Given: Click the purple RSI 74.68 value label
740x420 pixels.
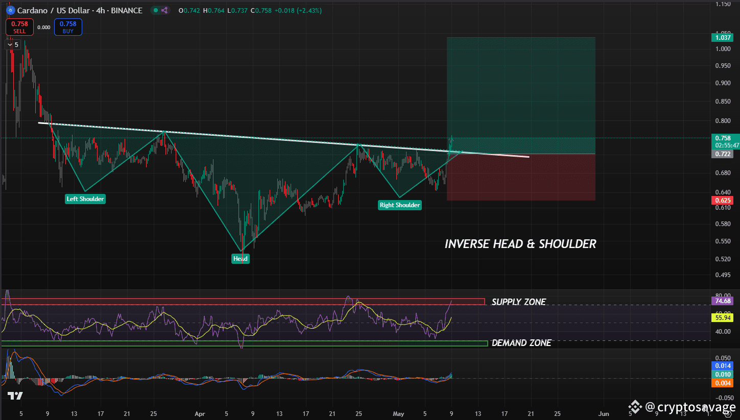Looking at the screenshot, I should click(722, 301).
